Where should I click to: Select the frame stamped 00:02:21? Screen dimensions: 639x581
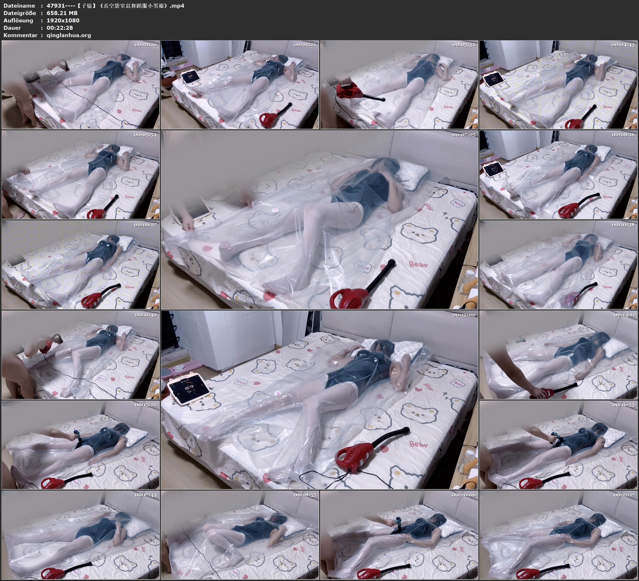point(240,84)
